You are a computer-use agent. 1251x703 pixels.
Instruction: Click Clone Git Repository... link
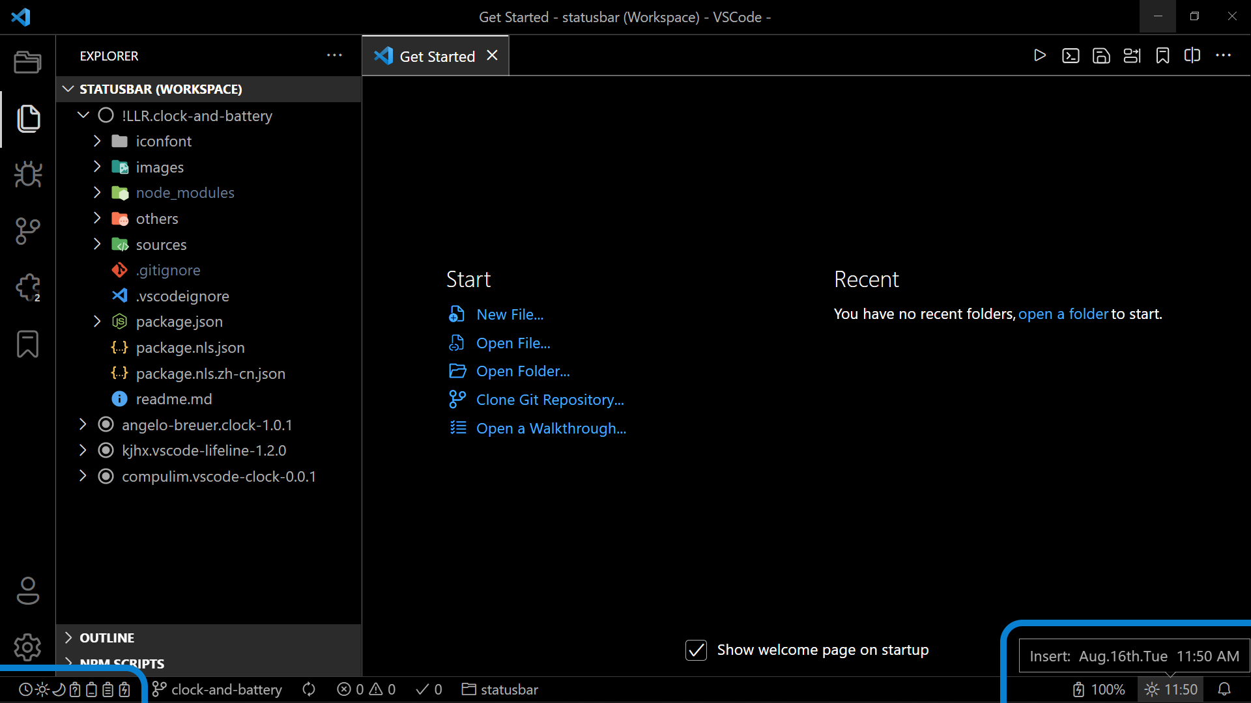point(550,400)
